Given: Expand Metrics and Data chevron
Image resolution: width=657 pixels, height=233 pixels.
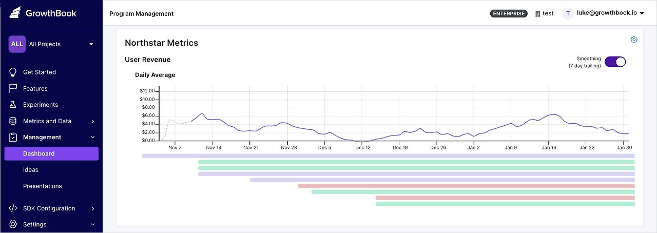Looking at the screenshot, I should coord(93,122).
